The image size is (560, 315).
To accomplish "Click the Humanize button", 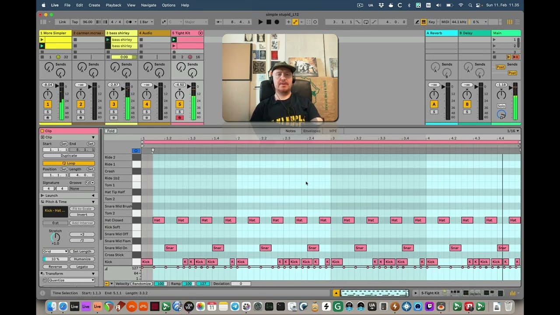I will tap(82, 259).
